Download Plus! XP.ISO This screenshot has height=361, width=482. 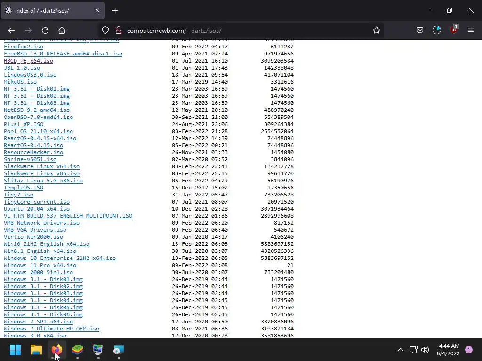(x=24, y=124)
